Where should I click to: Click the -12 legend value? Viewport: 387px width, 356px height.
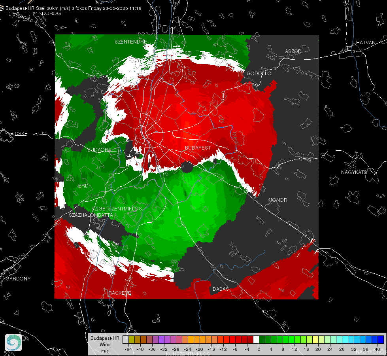(x=223, y=349)
